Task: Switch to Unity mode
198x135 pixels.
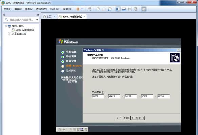Action: tap(136, 9)
